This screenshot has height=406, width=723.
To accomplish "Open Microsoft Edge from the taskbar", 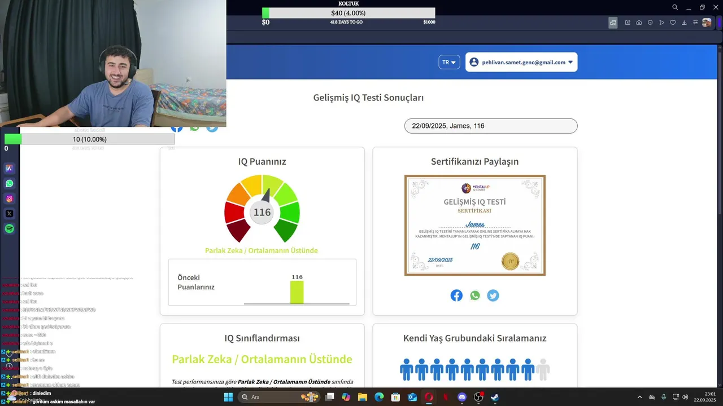I will tap(379, 397).
